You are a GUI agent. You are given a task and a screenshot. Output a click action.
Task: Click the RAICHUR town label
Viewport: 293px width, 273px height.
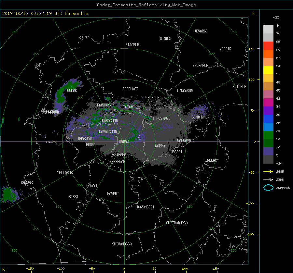(x=239, y=87)
